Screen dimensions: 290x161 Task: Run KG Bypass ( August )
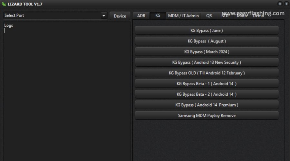tap(207, 41)
